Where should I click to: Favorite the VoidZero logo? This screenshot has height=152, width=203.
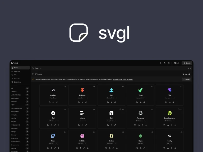pos(65,87)
